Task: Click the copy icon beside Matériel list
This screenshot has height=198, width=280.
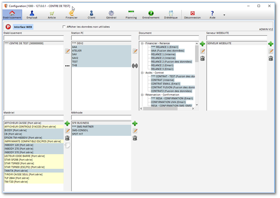Action: click(x=67, y=145)
